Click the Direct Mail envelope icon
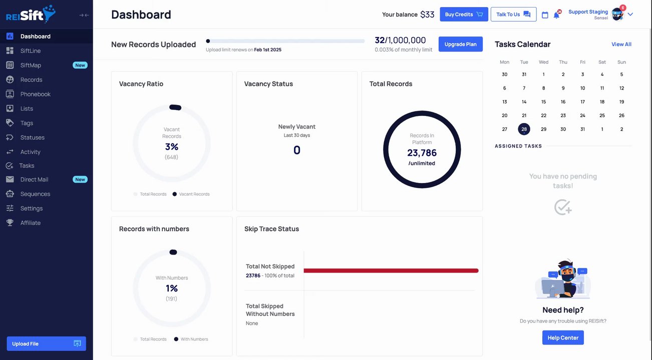 10,179
